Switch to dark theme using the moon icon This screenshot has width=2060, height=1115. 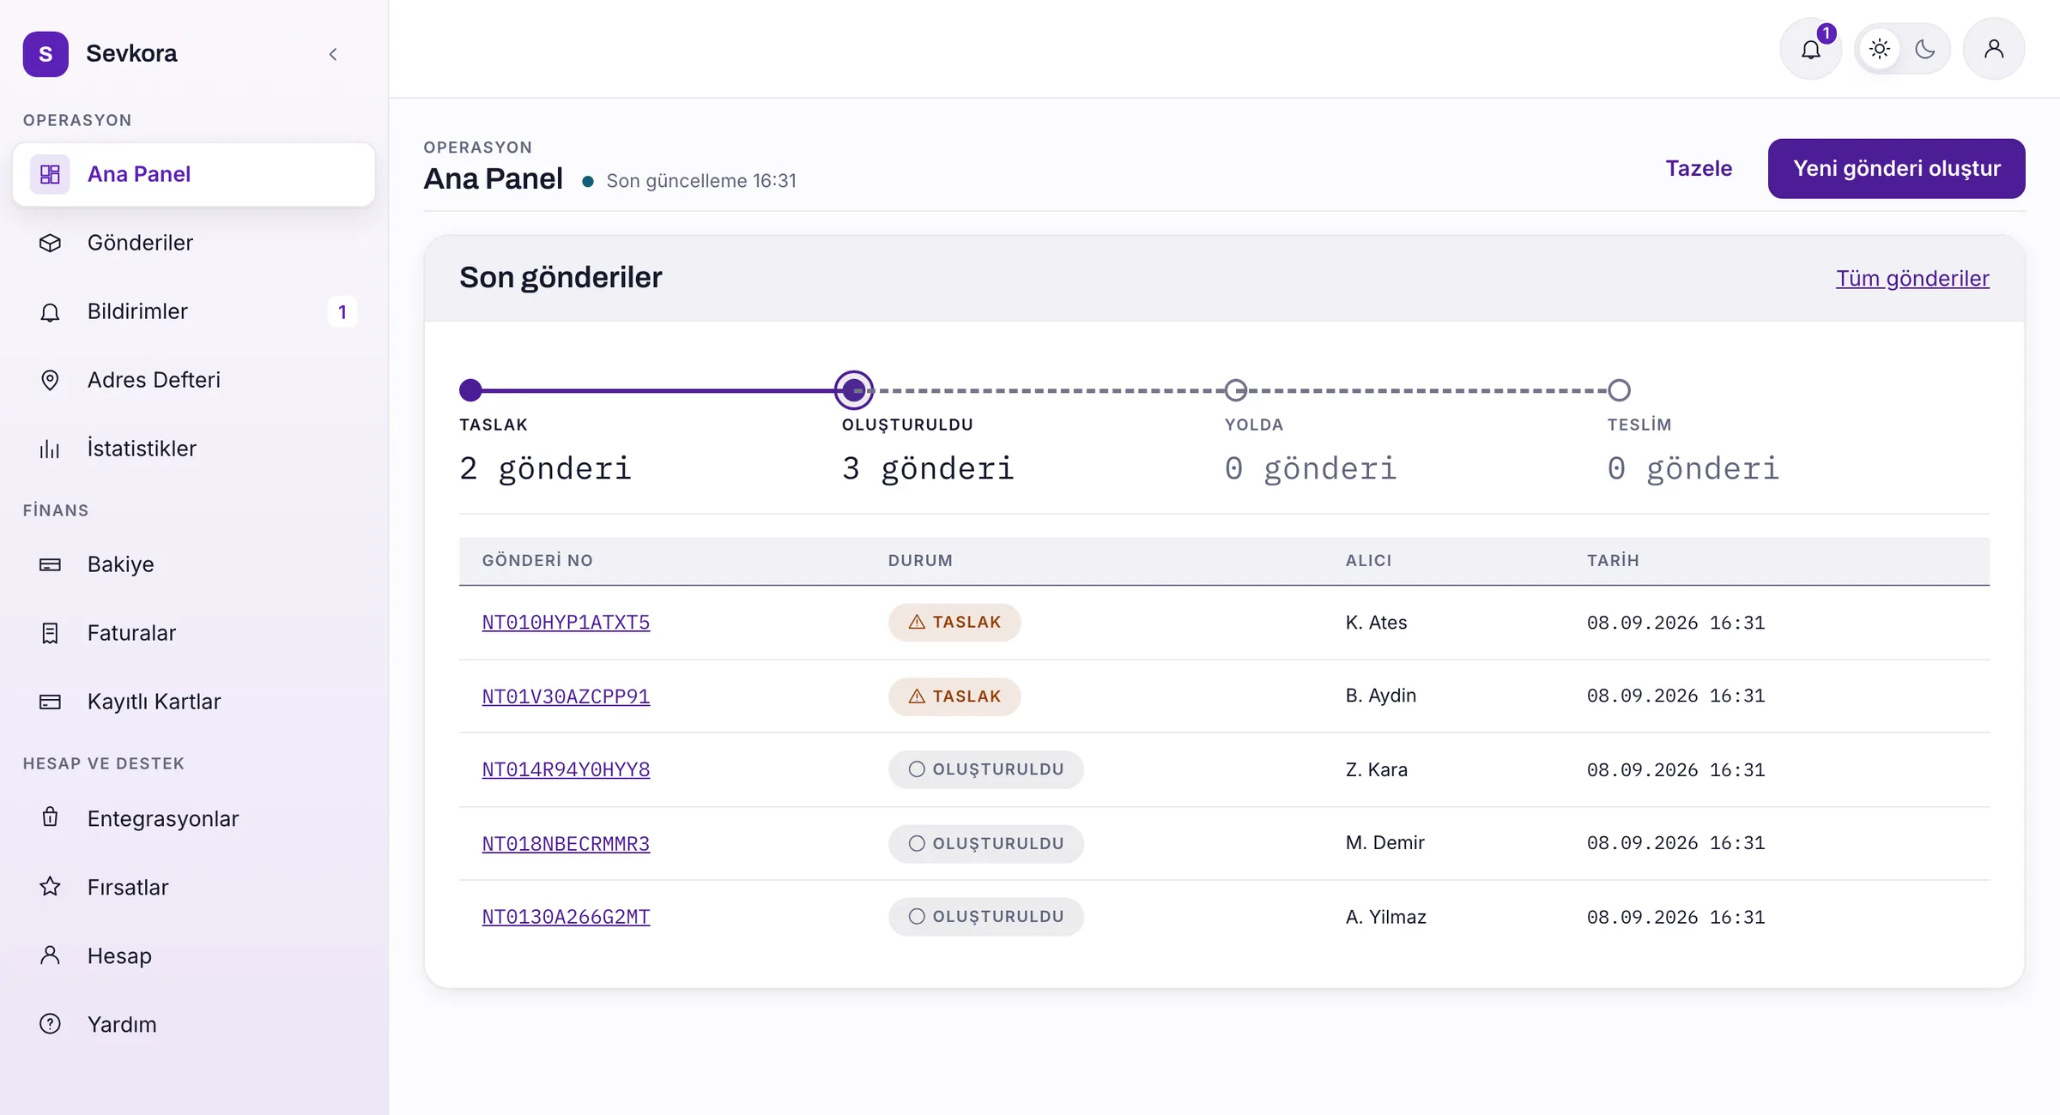(1925, 49)
